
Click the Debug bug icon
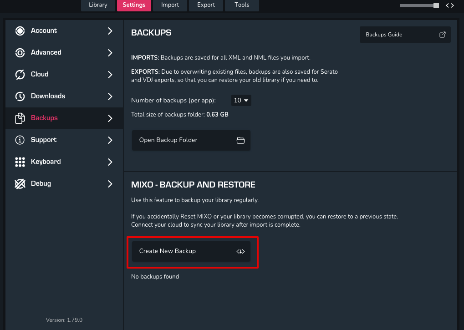20,183
